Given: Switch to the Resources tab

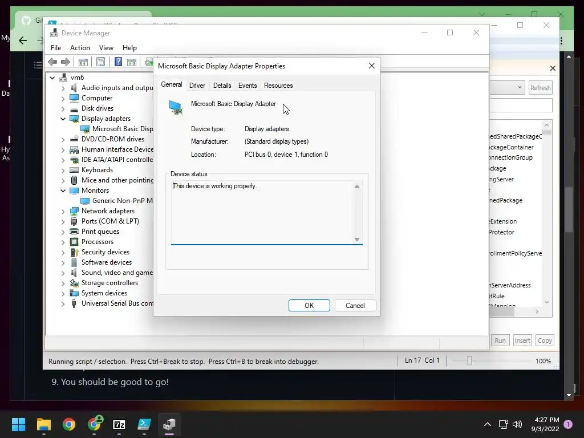Looking at the screenshot, I should point(278,86).
